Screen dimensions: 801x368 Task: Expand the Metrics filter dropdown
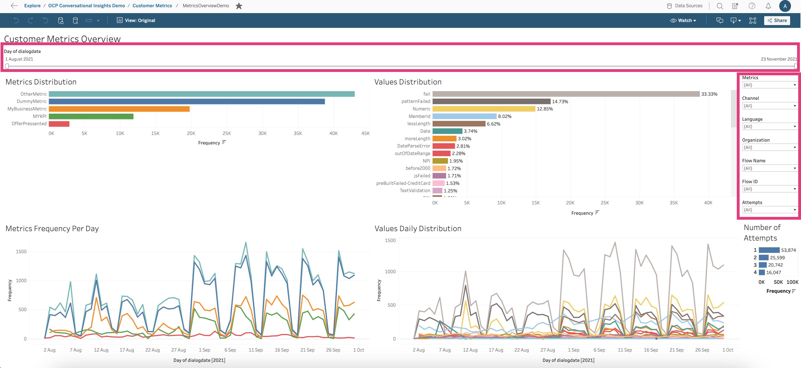pos(769,85)
